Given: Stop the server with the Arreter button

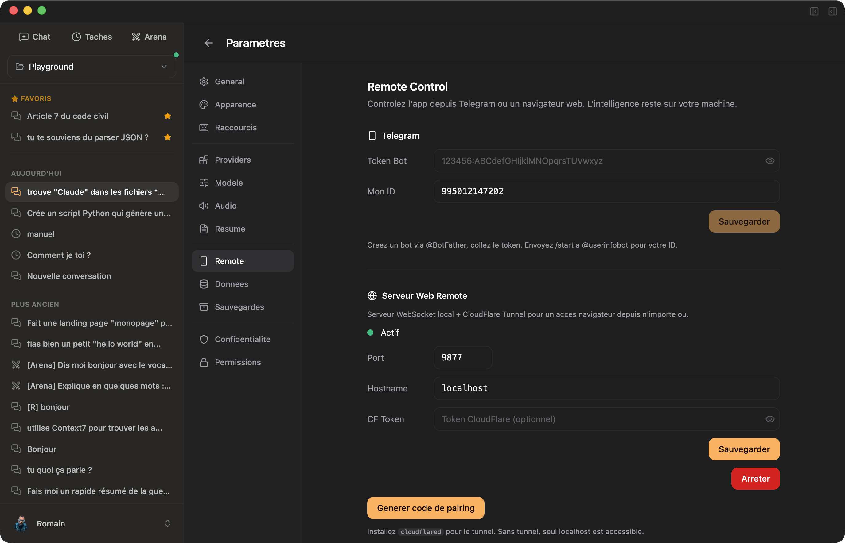Looking at the screenshot, I should [x=755, y=479].
